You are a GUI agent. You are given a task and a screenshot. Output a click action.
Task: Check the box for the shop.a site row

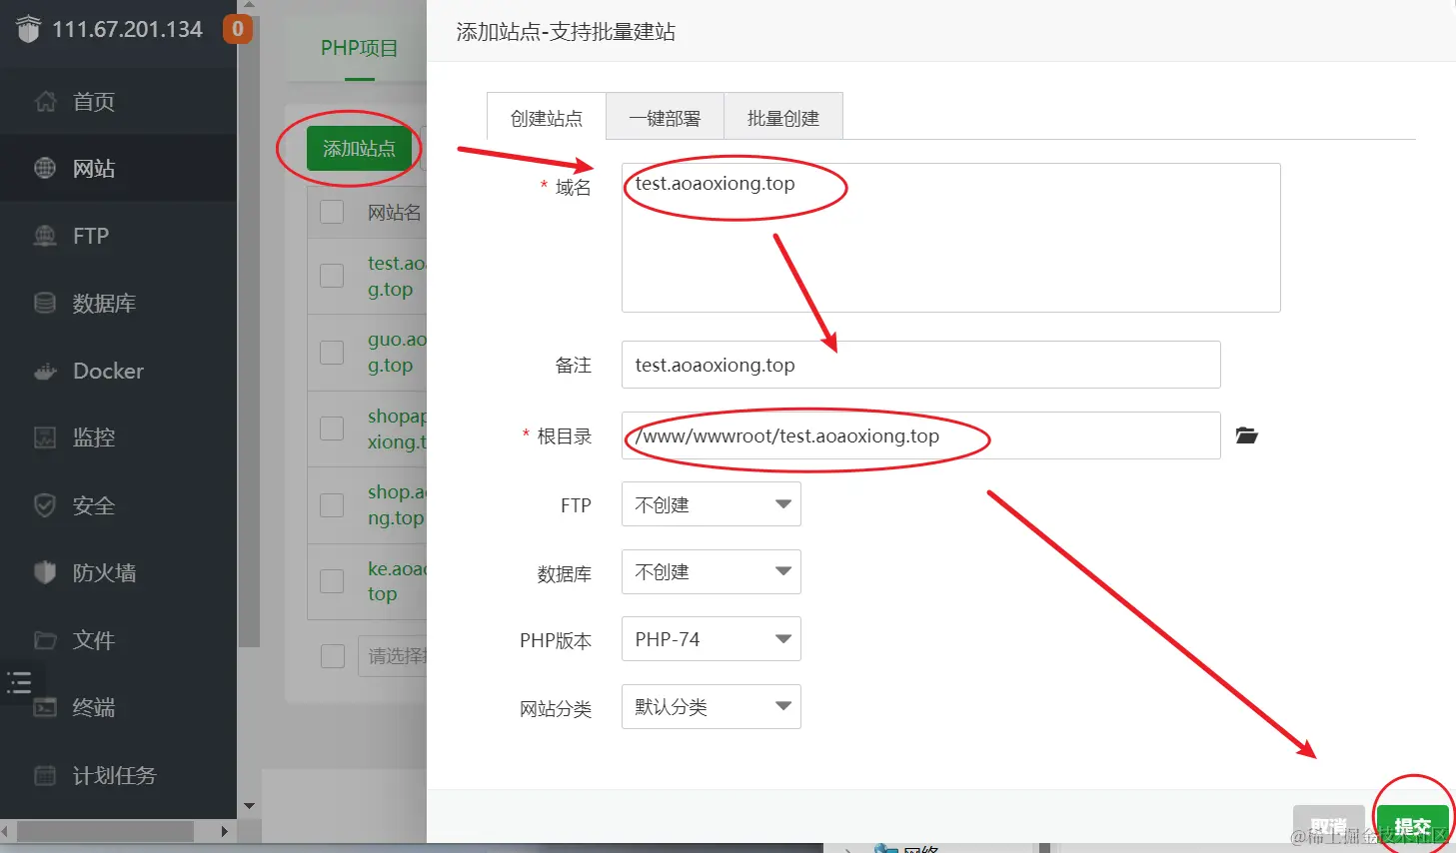pyautogui.click(x=332, y=504)
